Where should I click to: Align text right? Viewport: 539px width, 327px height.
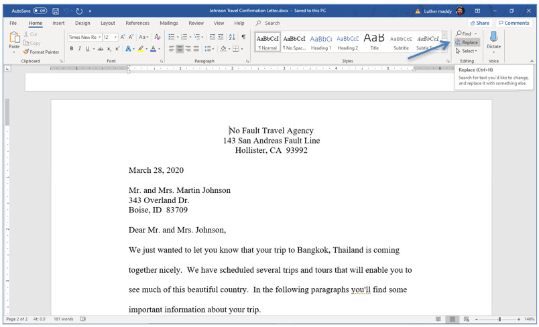pos(188,49)
